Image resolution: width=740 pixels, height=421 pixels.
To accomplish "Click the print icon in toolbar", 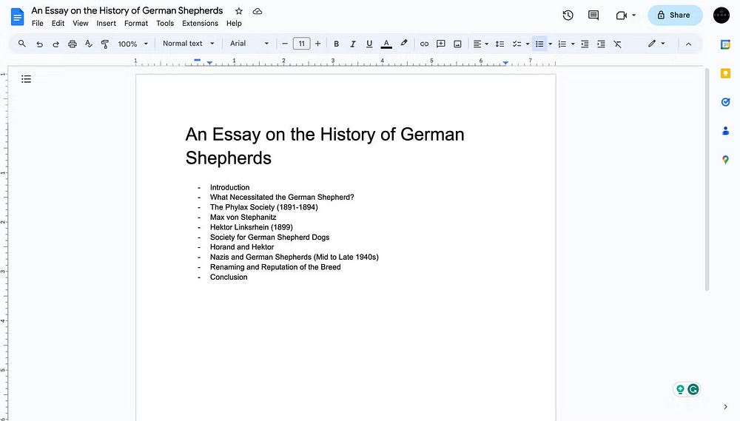I will click(x=72, y=44).
